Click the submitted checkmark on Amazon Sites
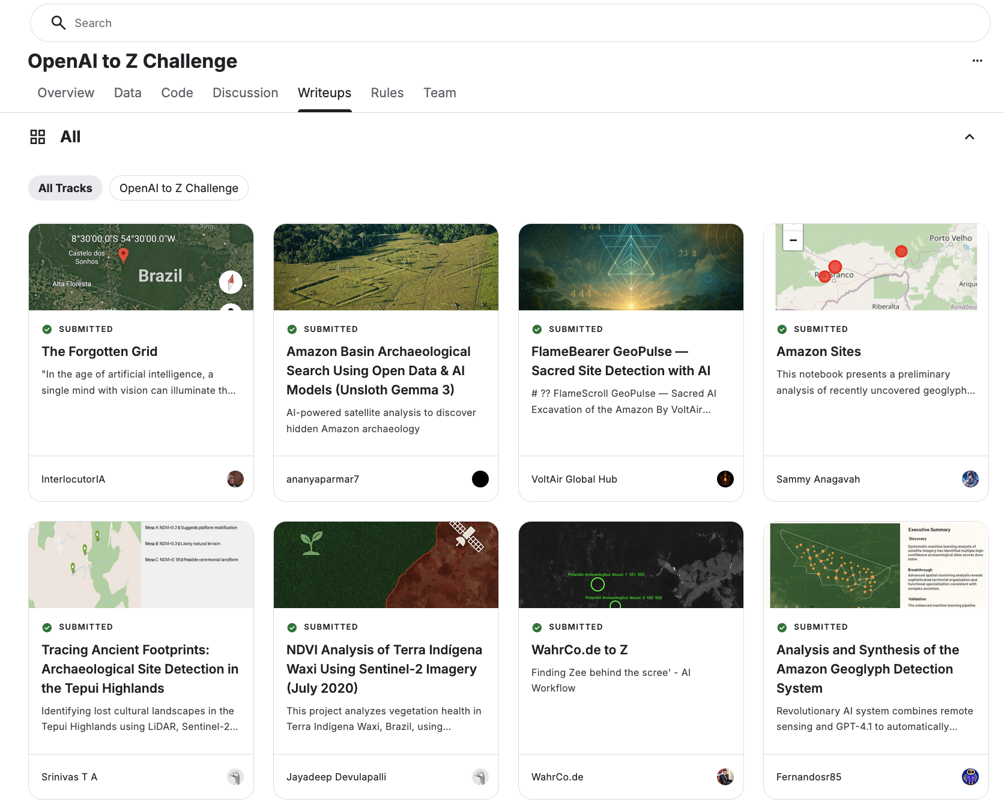Image resolution: width=1004 pixels, height=808 pixels. tap(782, 329)
